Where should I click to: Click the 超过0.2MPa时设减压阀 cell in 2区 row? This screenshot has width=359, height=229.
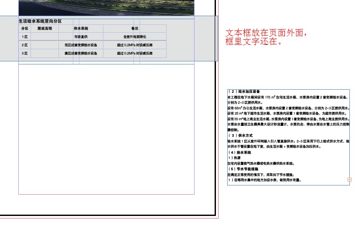tap(135, 45)
